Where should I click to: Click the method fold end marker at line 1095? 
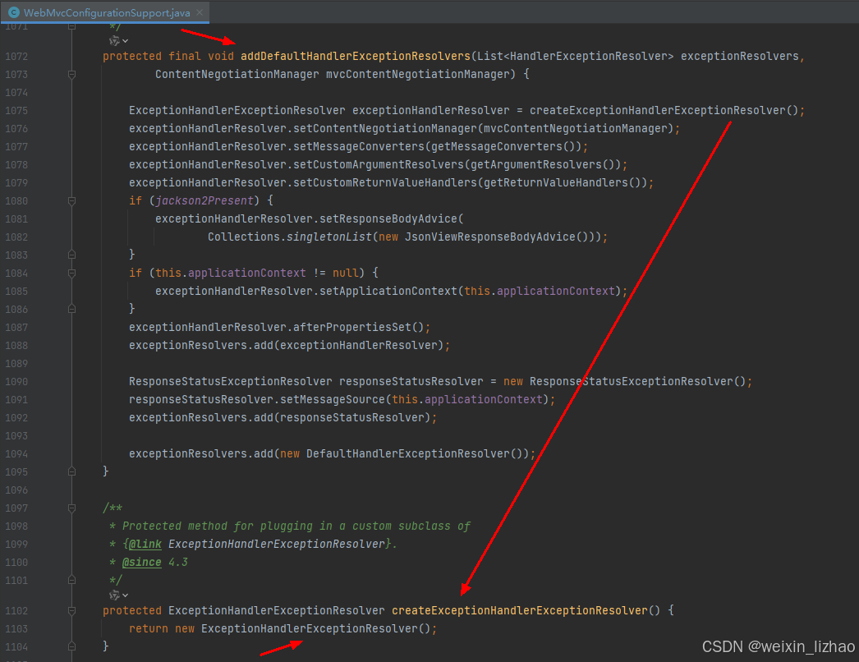71,471
